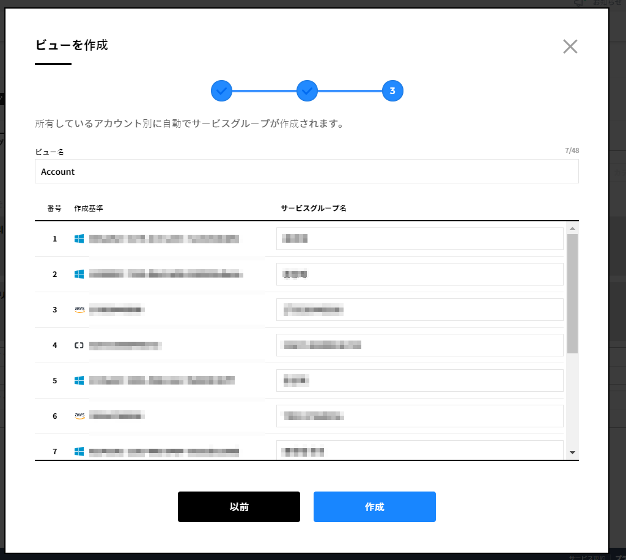Image resolution: width=626 pixels, height=560 pixels.
Task: Close the ビューを作成 dialog with the X
Action: click(x=570, y=46)
